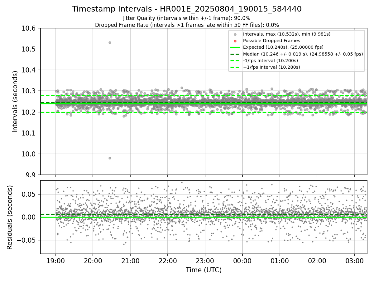Click the red Possible Dropped Frames legend marker
This screenshot has height=281, width=374.
point(235,41)
